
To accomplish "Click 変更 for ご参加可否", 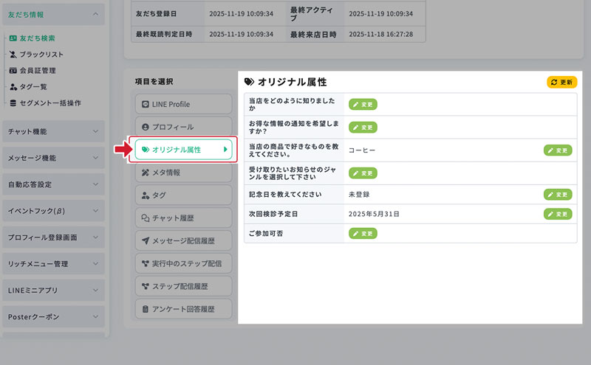I will [x=363, y=234].
